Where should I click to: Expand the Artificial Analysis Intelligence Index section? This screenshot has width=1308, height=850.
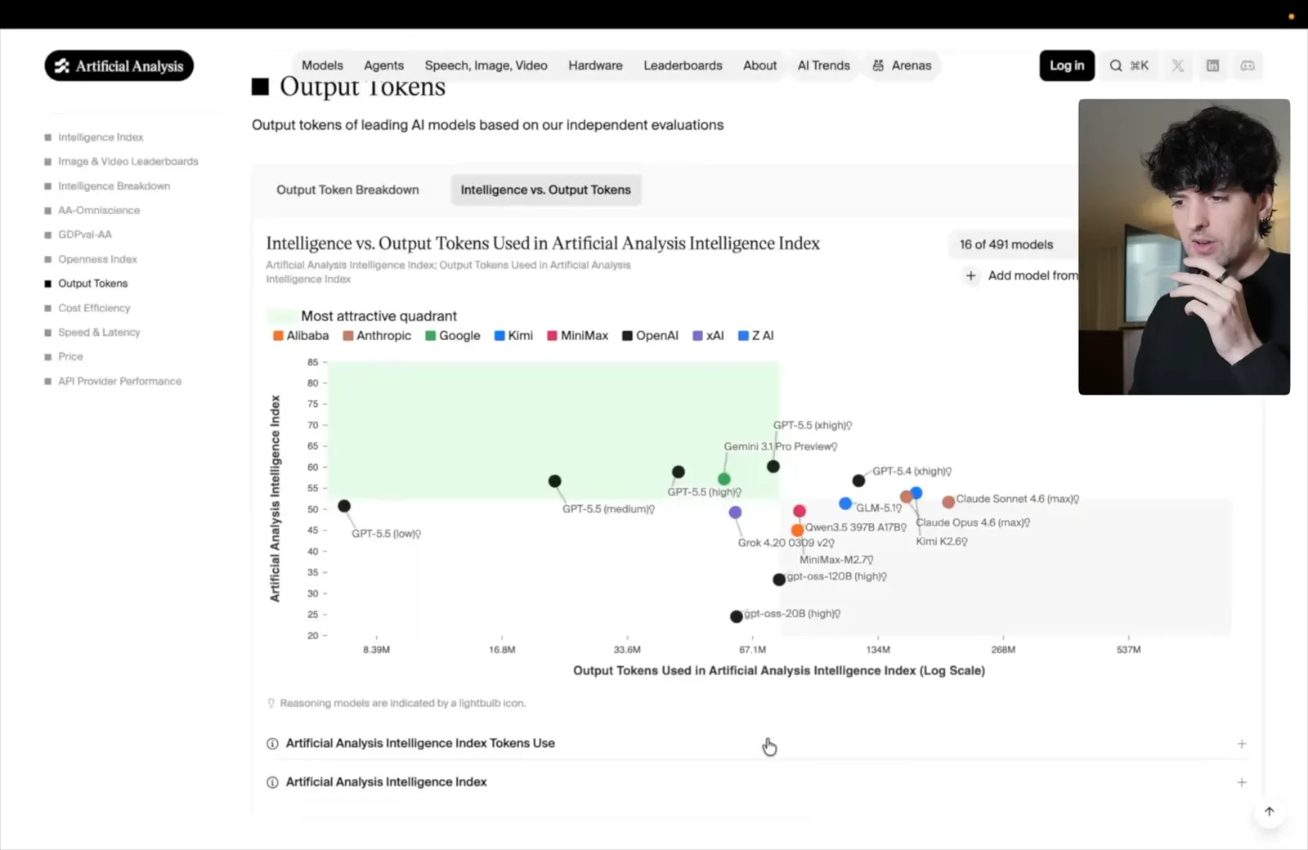[x=756, y=782]
